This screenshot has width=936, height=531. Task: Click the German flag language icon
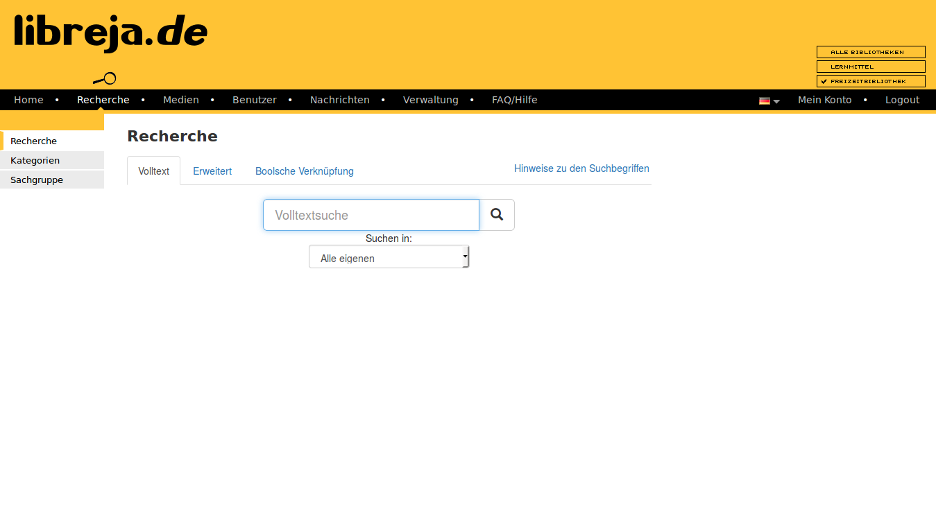[x=764, y=101]
